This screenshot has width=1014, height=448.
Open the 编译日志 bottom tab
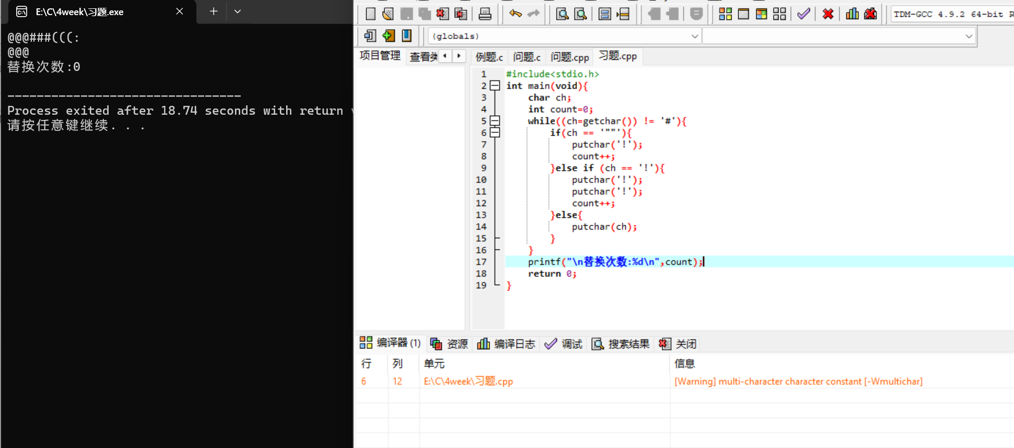click(x=506, y=344)
